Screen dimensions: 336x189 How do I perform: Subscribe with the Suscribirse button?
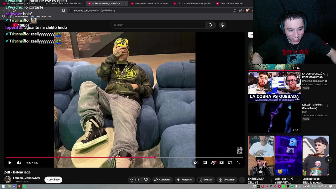53,180
